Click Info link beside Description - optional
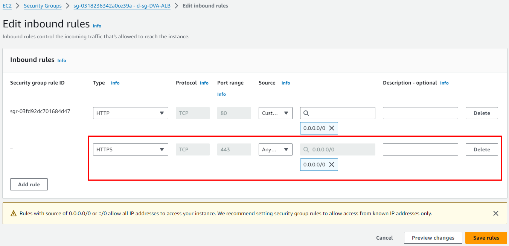 point(444,83)
